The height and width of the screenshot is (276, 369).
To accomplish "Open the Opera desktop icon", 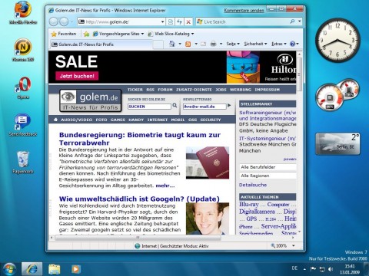I will pos(23,87).
